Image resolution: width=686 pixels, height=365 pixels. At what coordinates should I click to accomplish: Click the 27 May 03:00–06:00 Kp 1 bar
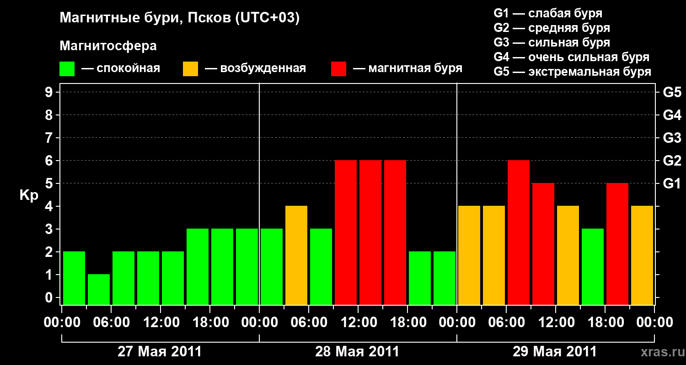click(x=99, y=289)
